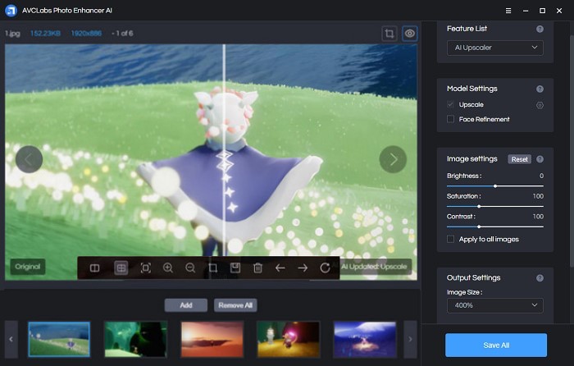
Task: Zoom out with the magnifier minus icon
Action: pos(190,268)
